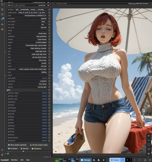
Task: Click the Queue button
Action: pos(115,160)
